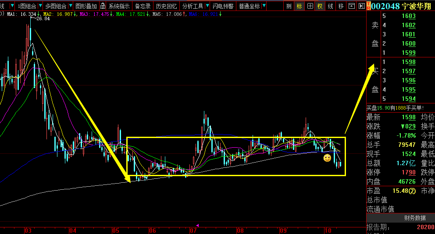Viewport: 435px width, 234px height.
Task: Select the 财务数据 tab header
Action: (415, 218)
